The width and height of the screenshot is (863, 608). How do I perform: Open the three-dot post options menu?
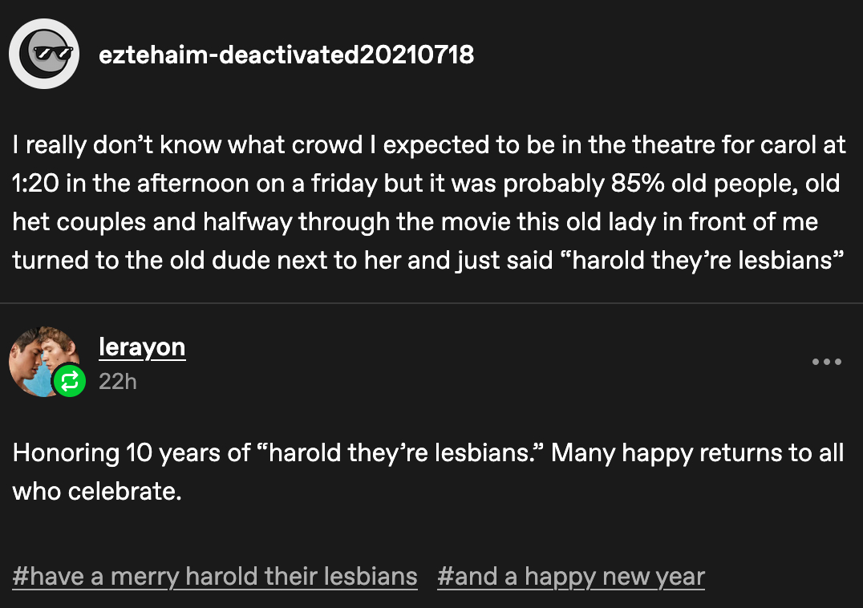pyautogui.click(x=826, y=363)
